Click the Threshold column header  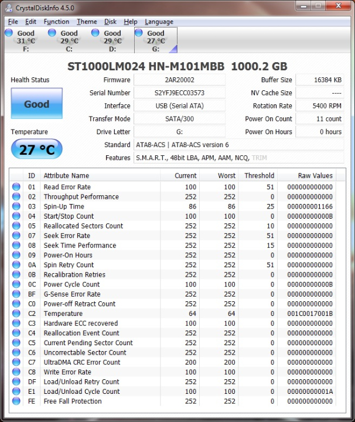258,175
